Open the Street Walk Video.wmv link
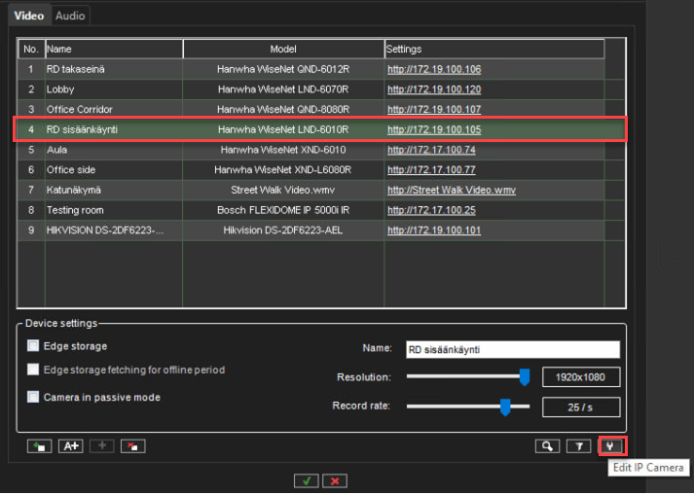Image resolution: width=694 pixels, height=495 pixels. coord(451,190)
